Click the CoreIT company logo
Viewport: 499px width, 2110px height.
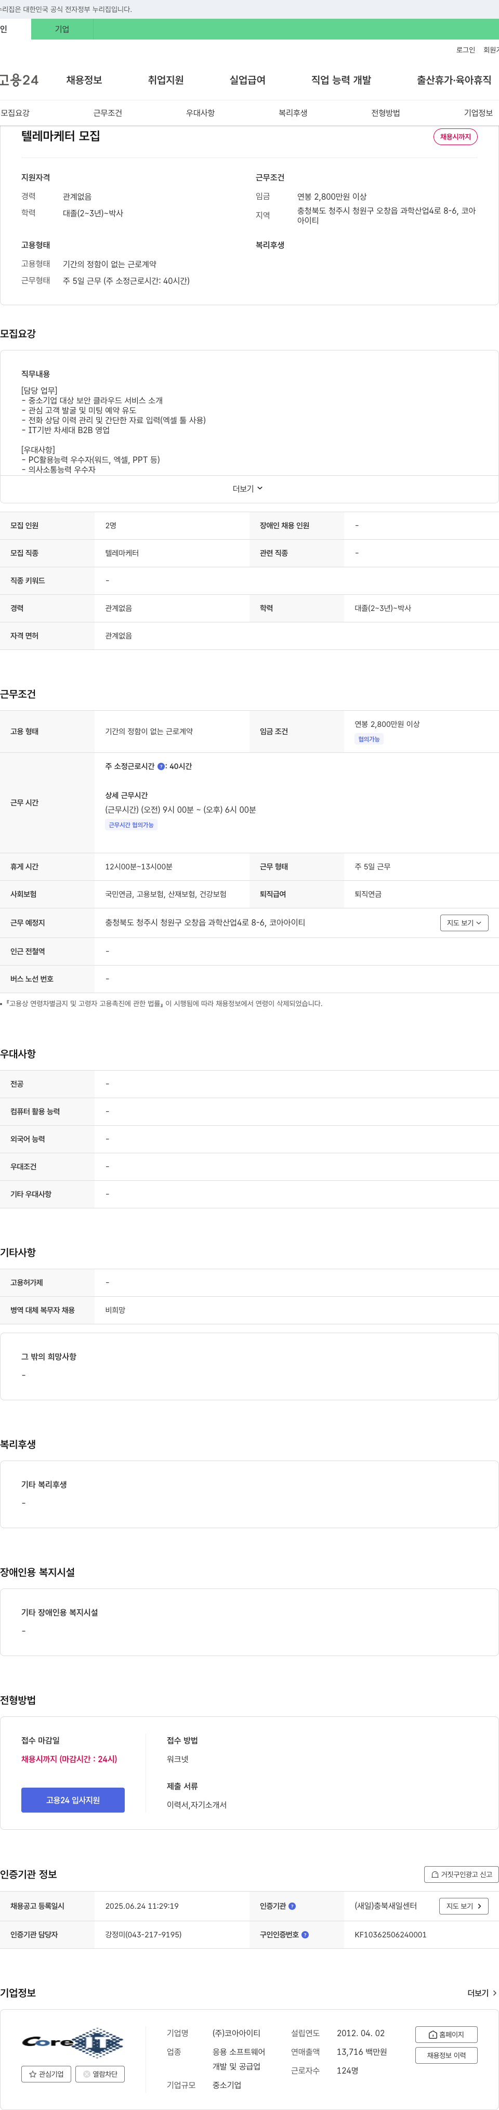pyautogui.click(x=73, y=2042)
